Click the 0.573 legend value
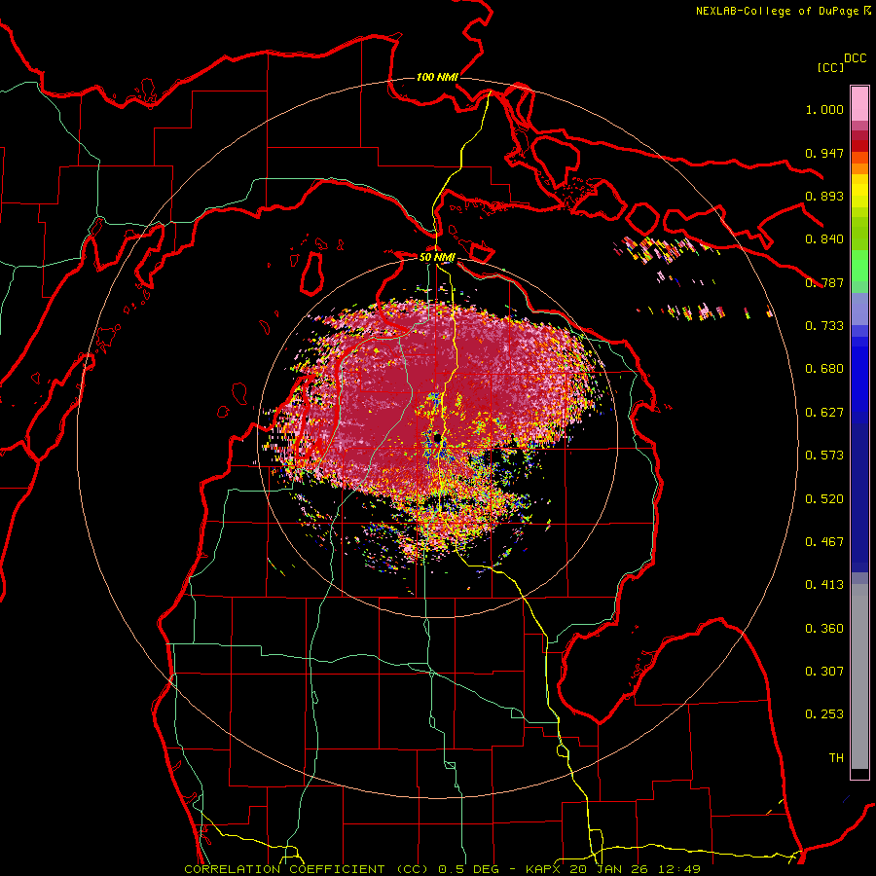Screen dimensions: 876x876 824,456
